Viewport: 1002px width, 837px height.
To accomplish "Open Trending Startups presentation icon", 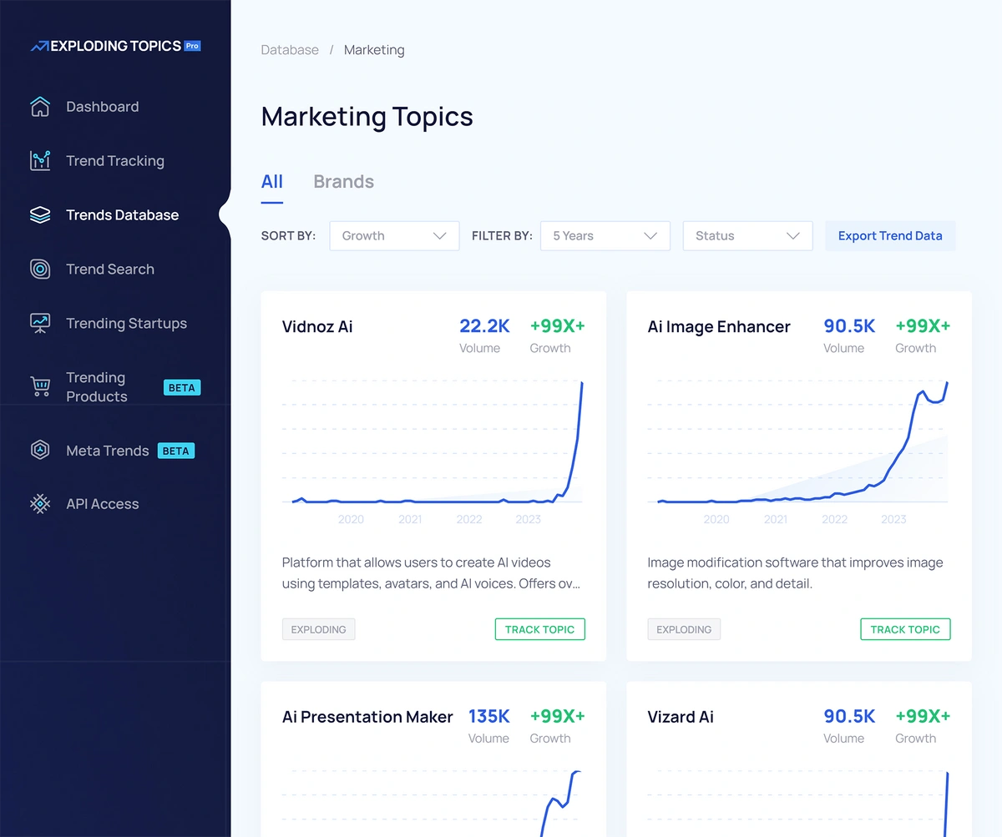I will click(40, 323).
